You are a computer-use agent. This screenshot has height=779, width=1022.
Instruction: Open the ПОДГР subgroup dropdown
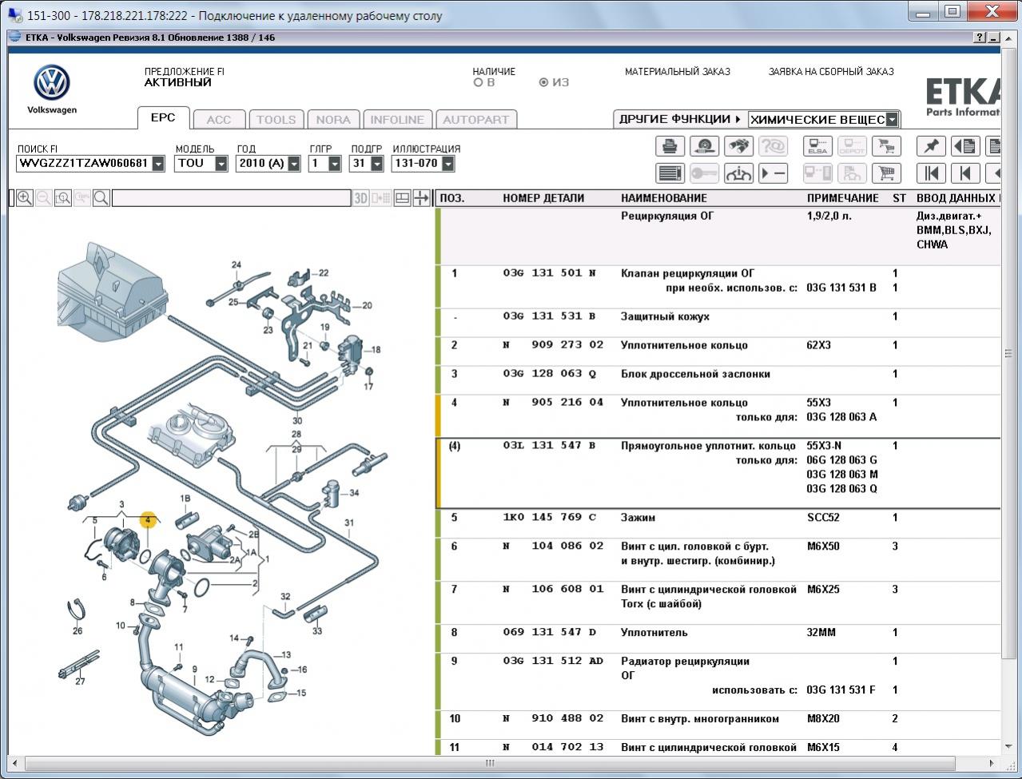pos(377,164)
